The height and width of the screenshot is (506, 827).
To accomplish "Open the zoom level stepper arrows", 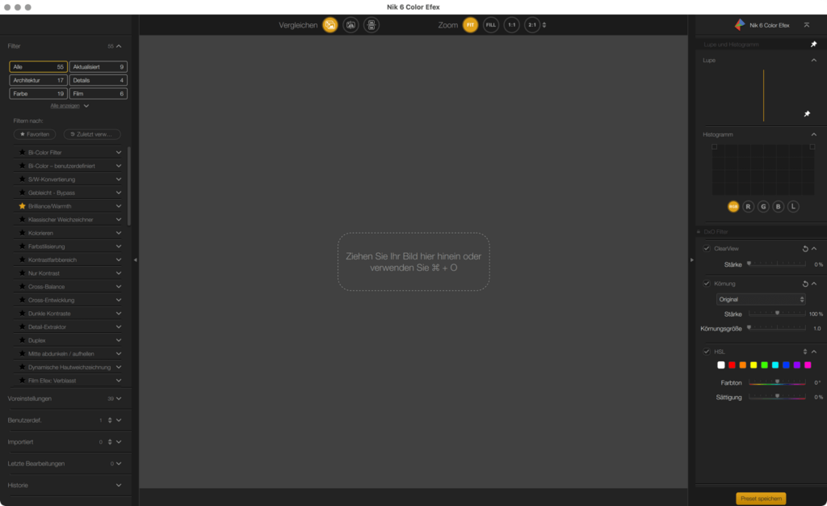I will [544, 25].
